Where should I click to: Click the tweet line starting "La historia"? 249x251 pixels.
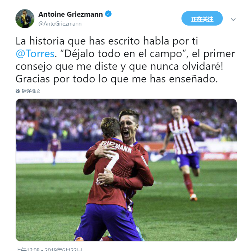coord(107,41)
